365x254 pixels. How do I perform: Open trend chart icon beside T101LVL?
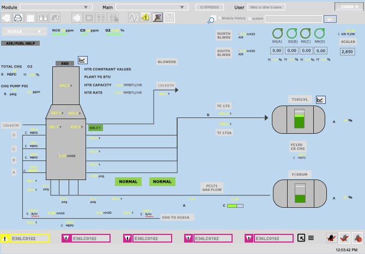(321, 100)
